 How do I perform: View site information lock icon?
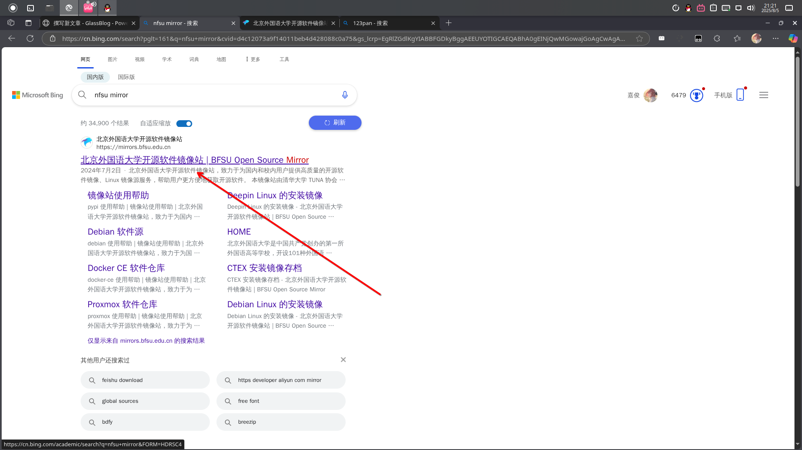point(53,38)
